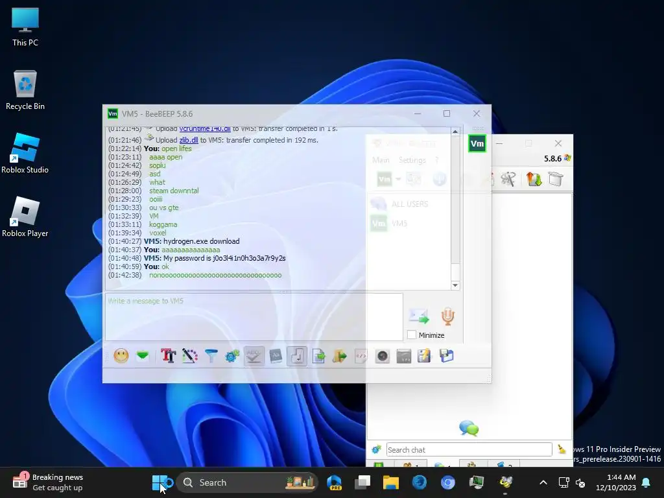Viewport: 664px width, 498px height.
Task: Click the code snippet </> icon
Action: (361, 356)
